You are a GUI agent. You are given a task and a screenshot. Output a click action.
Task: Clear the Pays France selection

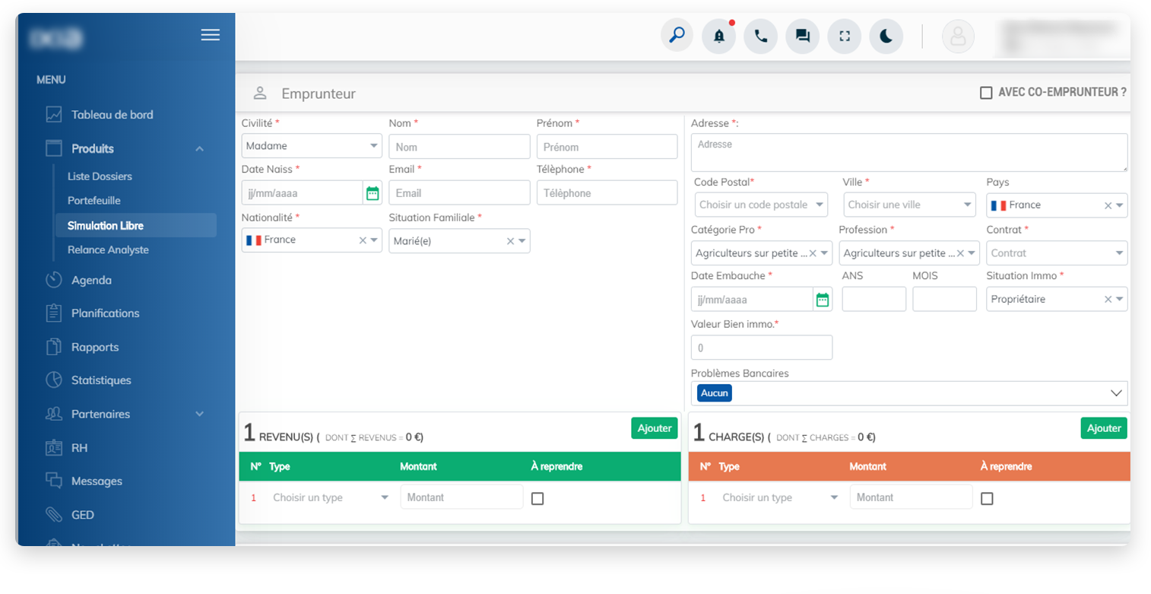pos(1108,205)
